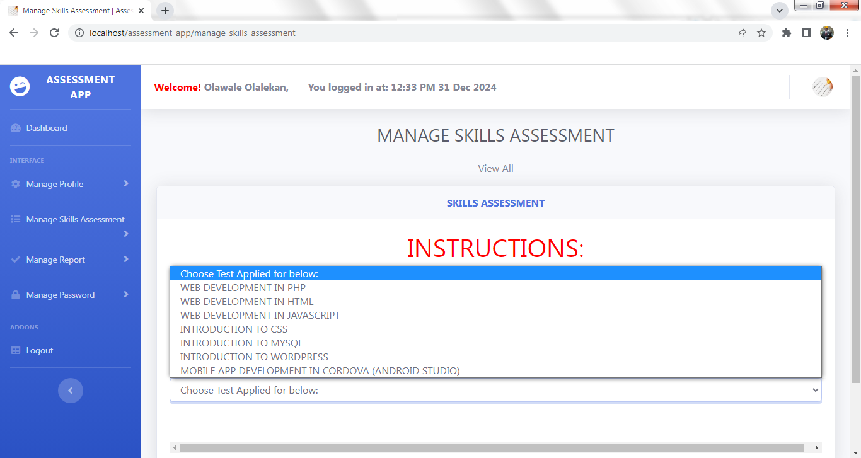The width and height of the screenshot is (861, 458).
Task: Click the Manage Password lock icon
Action: (16, 295)
